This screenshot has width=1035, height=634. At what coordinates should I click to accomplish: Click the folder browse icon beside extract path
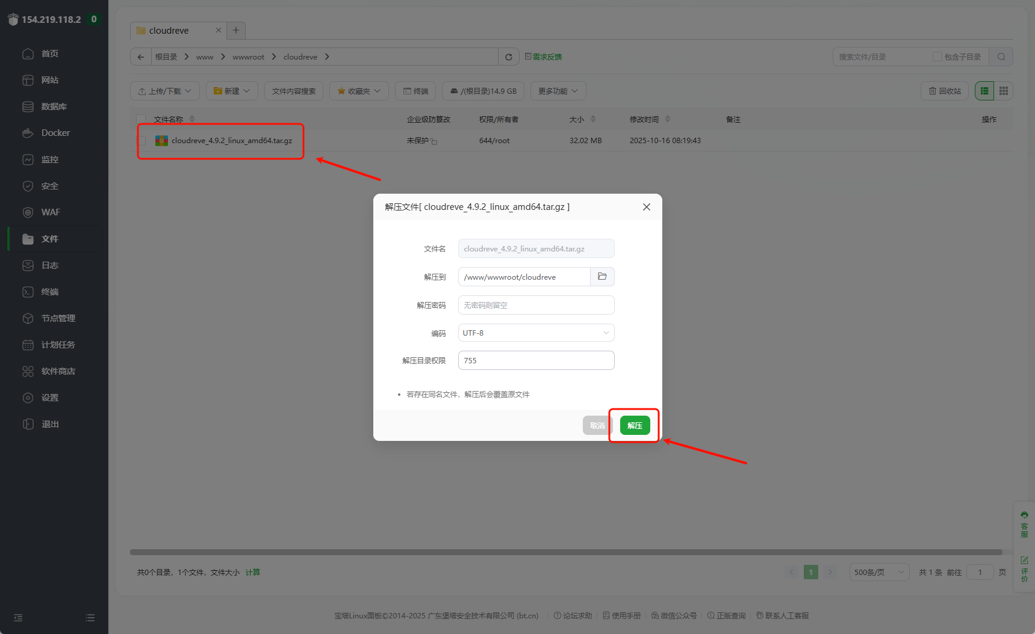(x=602, y=277)
